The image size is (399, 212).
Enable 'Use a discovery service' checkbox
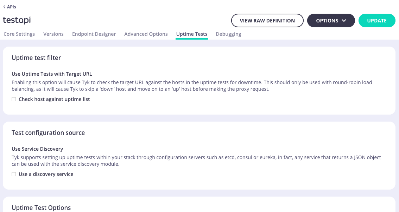click(x=13, y=174)
